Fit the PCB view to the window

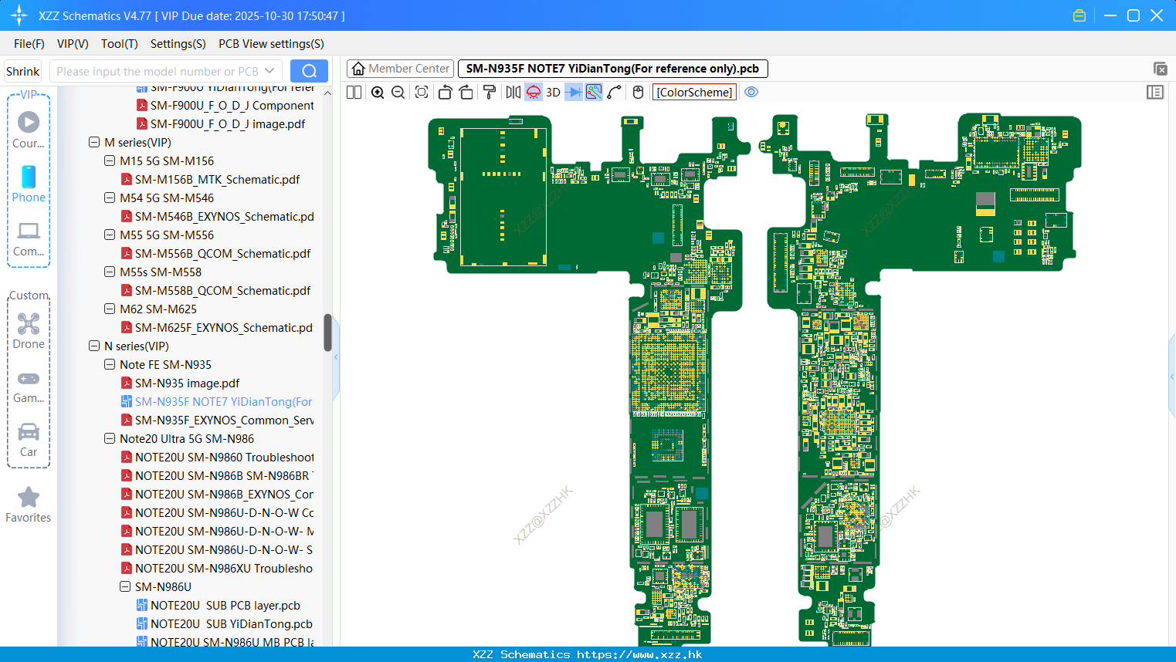pos(422,92)
